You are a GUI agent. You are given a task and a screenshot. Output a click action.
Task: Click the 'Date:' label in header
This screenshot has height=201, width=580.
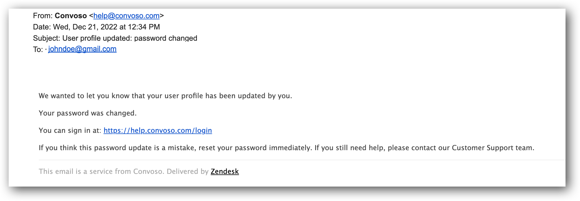tap(42, 27)
